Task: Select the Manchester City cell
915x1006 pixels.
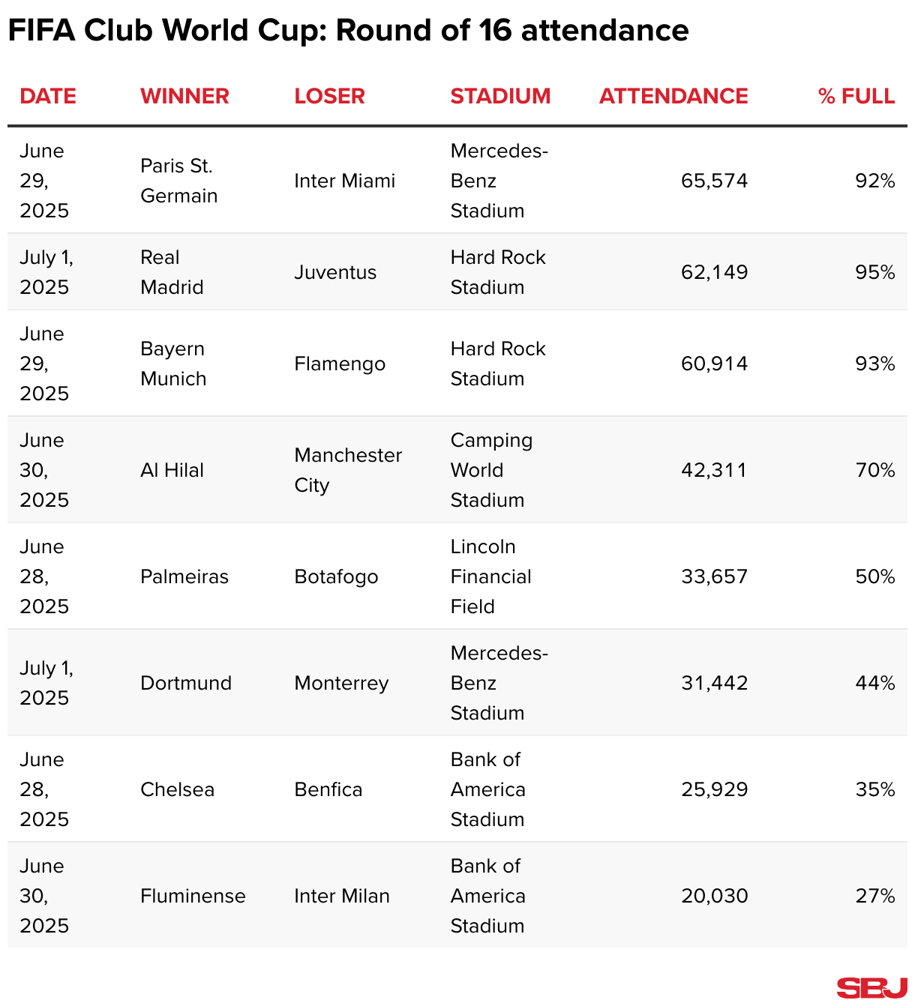Action: tap(348, 470)
